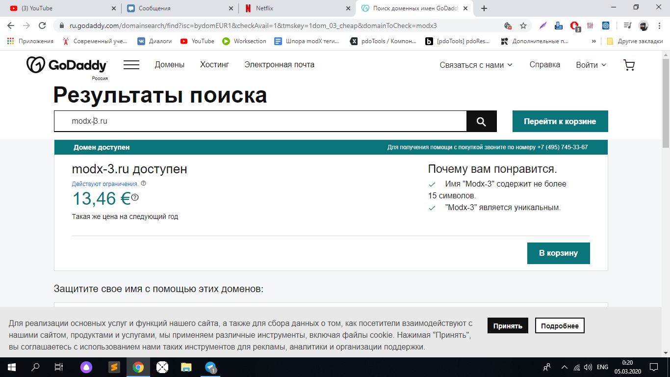The image size is (670, 377).
Task: Open the blue phone-and-computer extension icon
Action: coord(559,26)
